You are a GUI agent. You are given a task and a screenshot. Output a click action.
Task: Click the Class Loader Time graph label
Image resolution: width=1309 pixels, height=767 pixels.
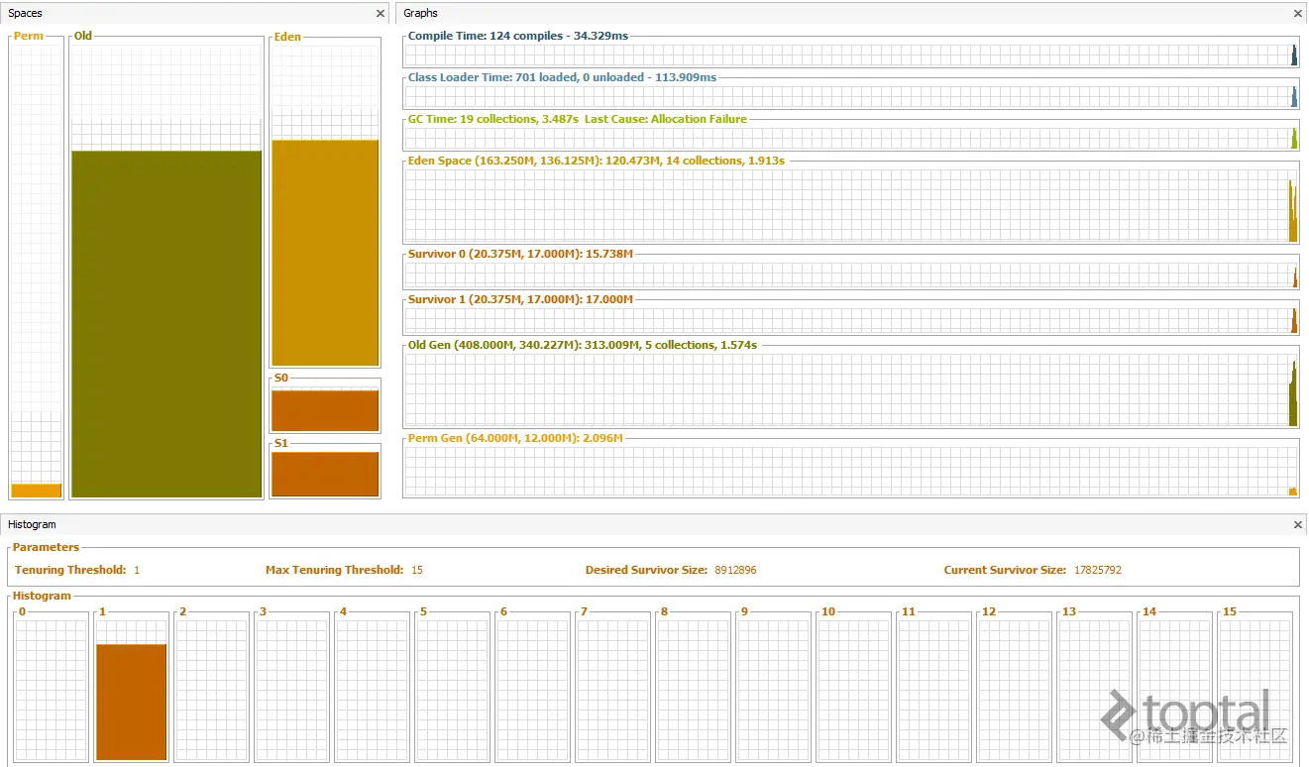562,77
